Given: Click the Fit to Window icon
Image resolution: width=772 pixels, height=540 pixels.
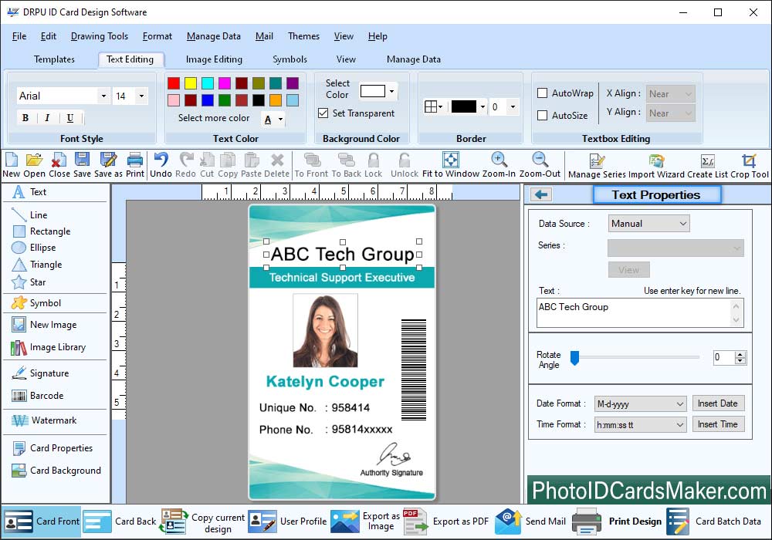Looking at the screenshot, I should pyautogui.click(x=451, y=160).
